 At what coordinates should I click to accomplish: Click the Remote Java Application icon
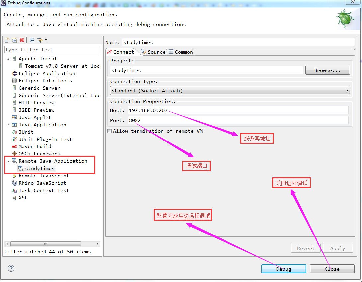[14, 161]
